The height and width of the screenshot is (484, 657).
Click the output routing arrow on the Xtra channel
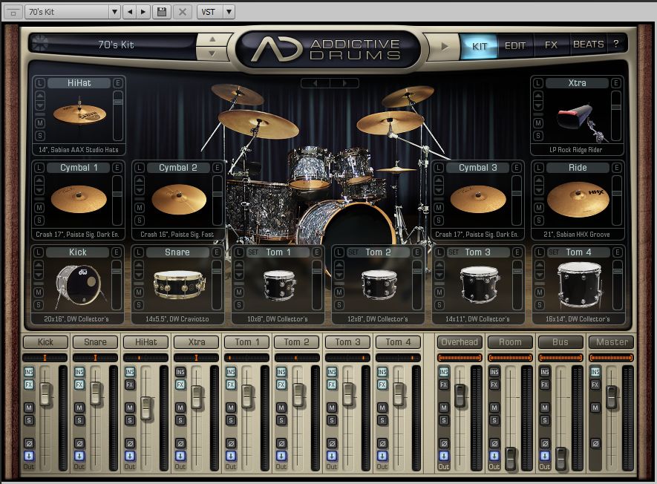coord(181,454)
